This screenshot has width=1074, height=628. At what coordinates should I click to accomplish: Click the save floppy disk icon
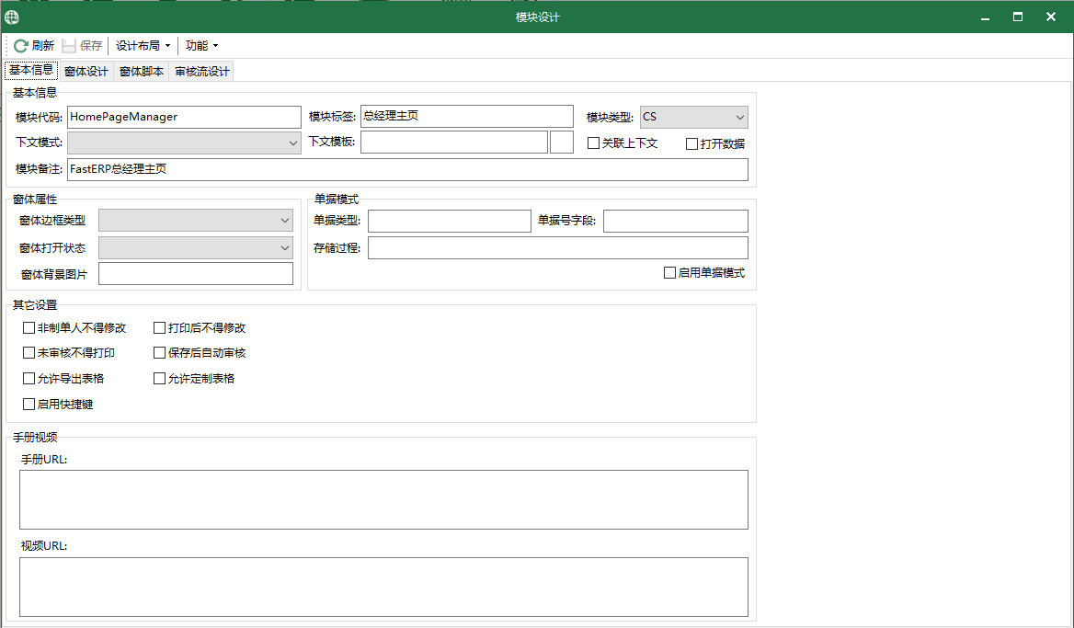68,46
